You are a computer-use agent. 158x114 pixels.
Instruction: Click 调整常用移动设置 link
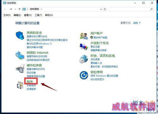click(36, 76)
